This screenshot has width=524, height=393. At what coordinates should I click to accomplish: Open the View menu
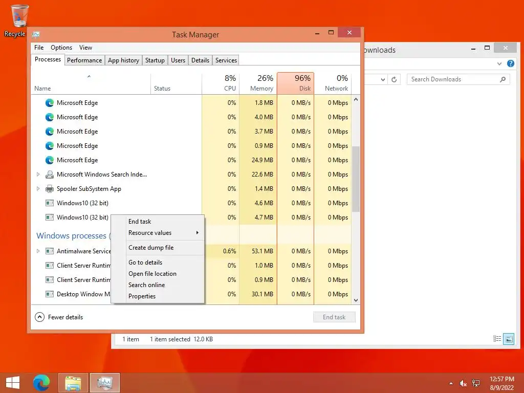85,48
